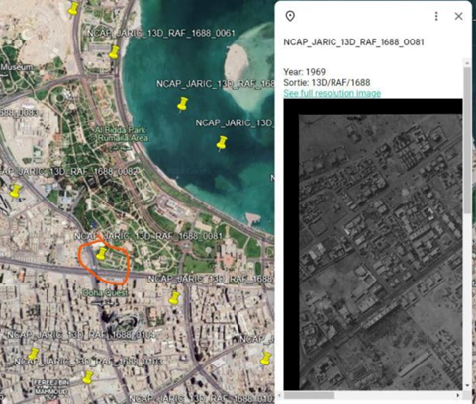The image size is (476, 404).
Task: Select the yellow pin inside the orange circle
Action: (101, 254)
